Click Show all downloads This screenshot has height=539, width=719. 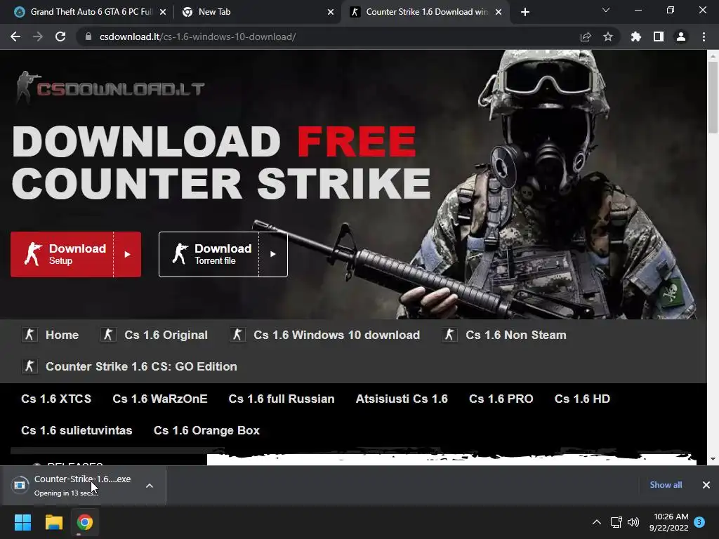click(x=666, y=485)
